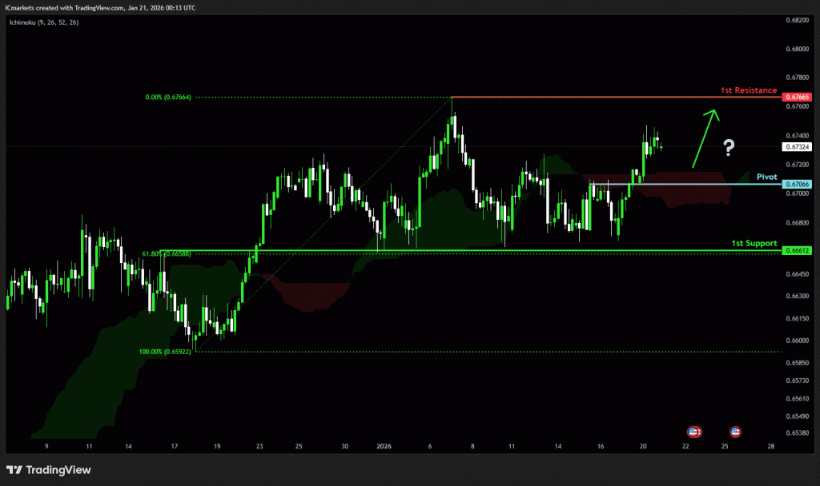Click the 100.00% (0.65922) Fibonacci level label
Screen dimensions: 820x486
click(167, 352)
